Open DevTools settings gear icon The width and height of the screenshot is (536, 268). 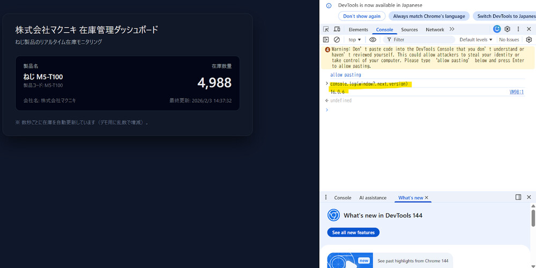point(508,29)
